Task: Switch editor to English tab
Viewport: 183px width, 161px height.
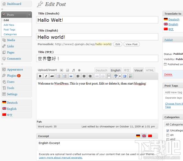Action: (x=116, y=70)
